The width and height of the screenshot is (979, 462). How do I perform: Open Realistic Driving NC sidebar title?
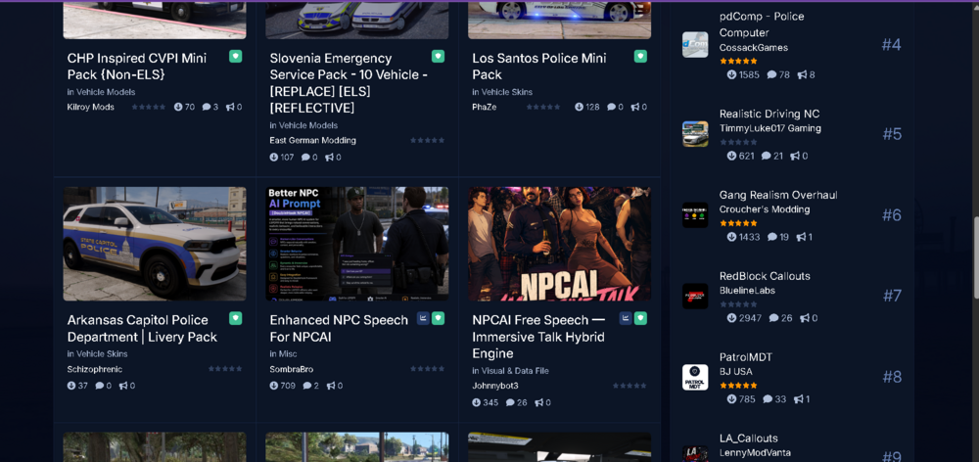769,114
